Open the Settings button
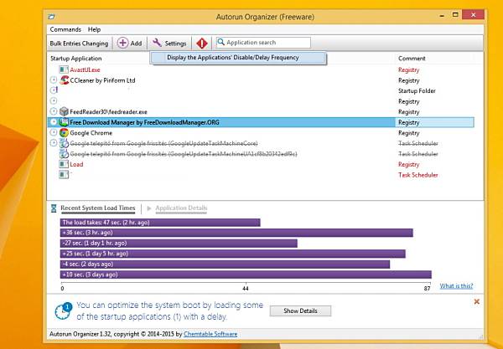503x349 pixels. coord(169,44)
